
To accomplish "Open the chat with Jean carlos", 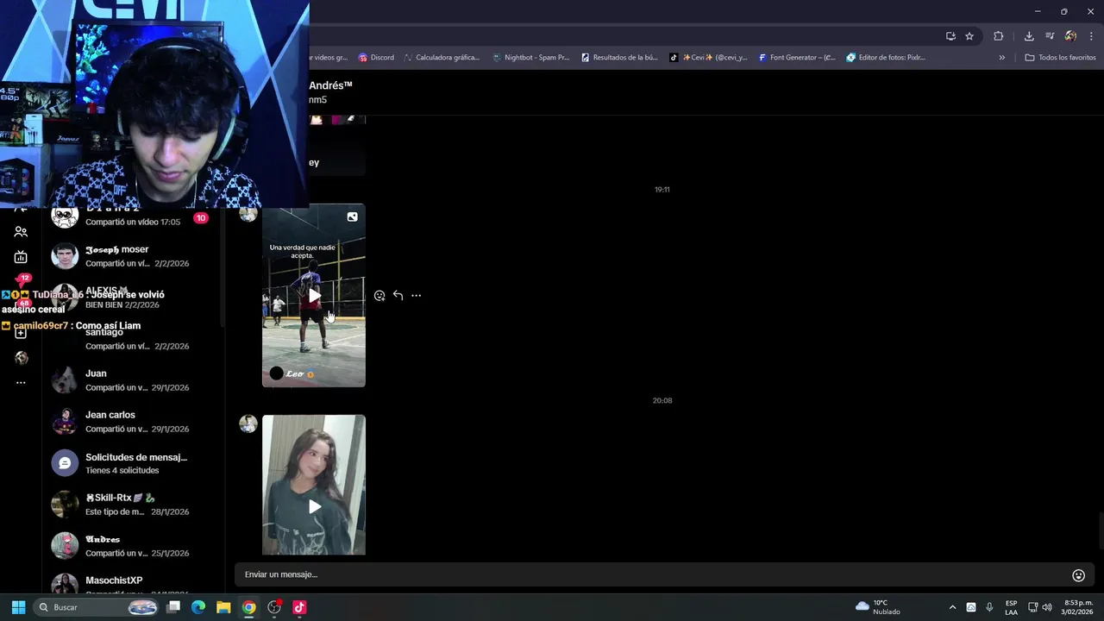I will [x=134, y=422].
